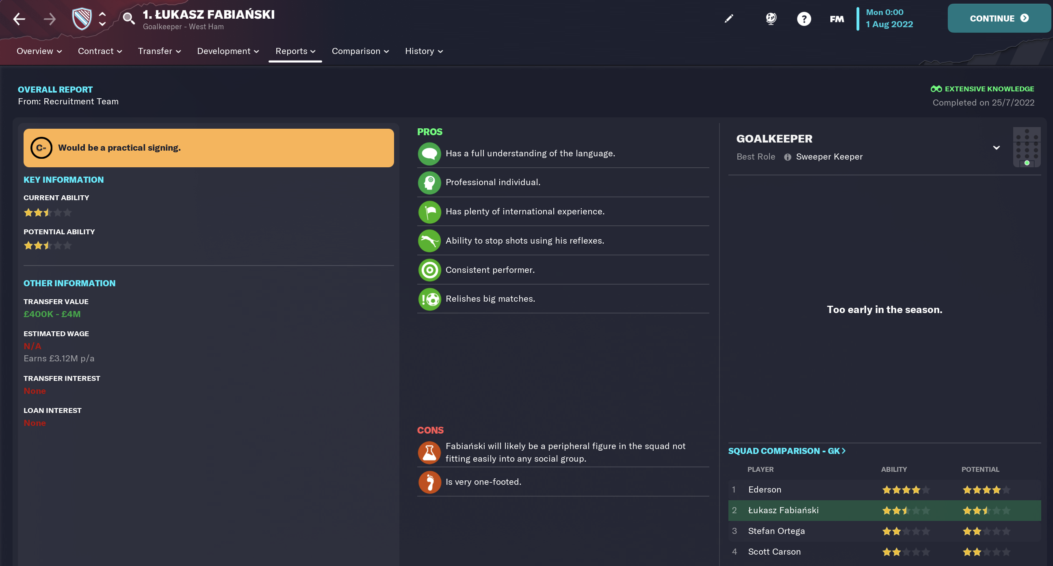Click Ederson's ability star rating
This screenshot has width=1053, height=566.
906,490
